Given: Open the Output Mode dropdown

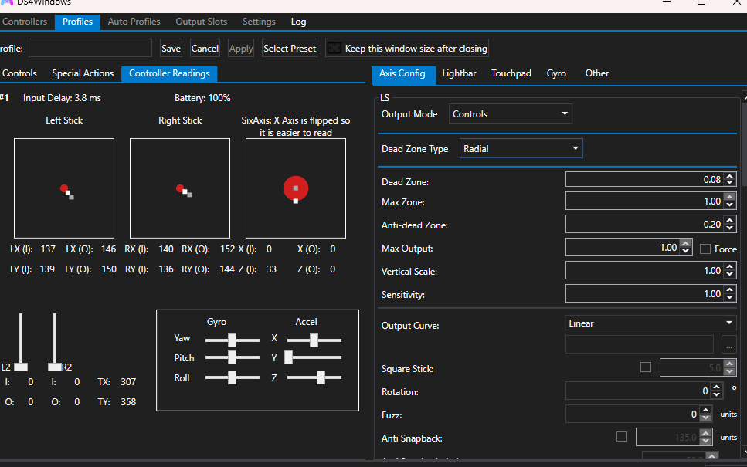Looking at the screenshot, I should point(511,114).
